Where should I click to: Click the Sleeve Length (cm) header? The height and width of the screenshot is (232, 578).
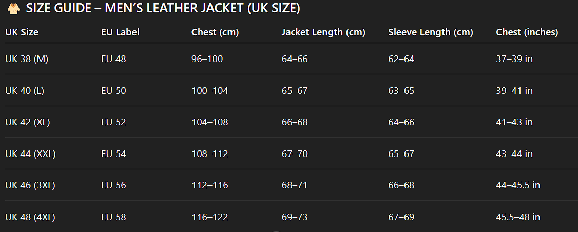[x=431, y=32]
